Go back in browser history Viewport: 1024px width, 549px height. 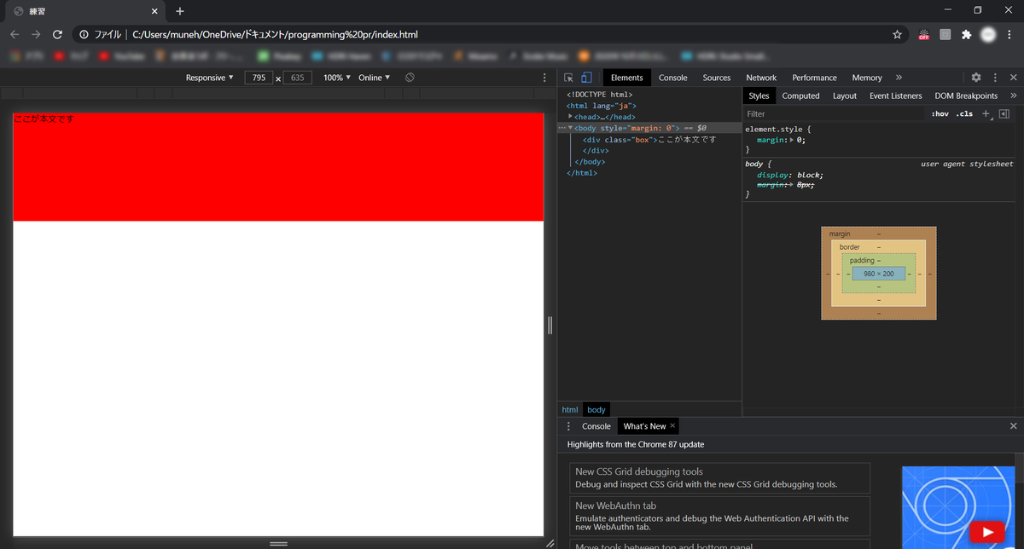coord(15,35)
